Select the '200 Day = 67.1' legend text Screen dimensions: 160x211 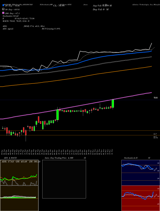[x=12, y=13]
